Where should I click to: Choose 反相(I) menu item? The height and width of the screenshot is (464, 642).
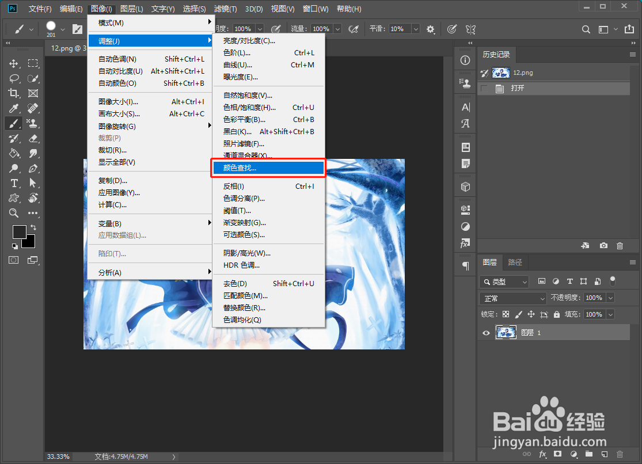[268, 187]
